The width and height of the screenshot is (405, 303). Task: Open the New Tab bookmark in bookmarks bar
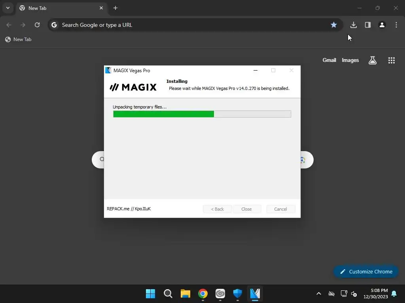[18, 39]
